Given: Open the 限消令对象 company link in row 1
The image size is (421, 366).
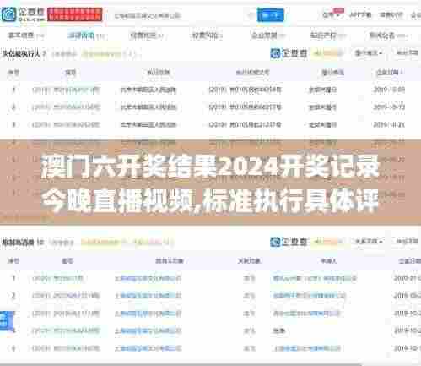Looking at the screenshot, I should point(148,279).
